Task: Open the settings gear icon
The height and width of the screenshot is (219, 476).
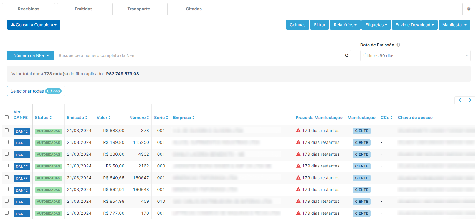Action: [x=469, y=9]
